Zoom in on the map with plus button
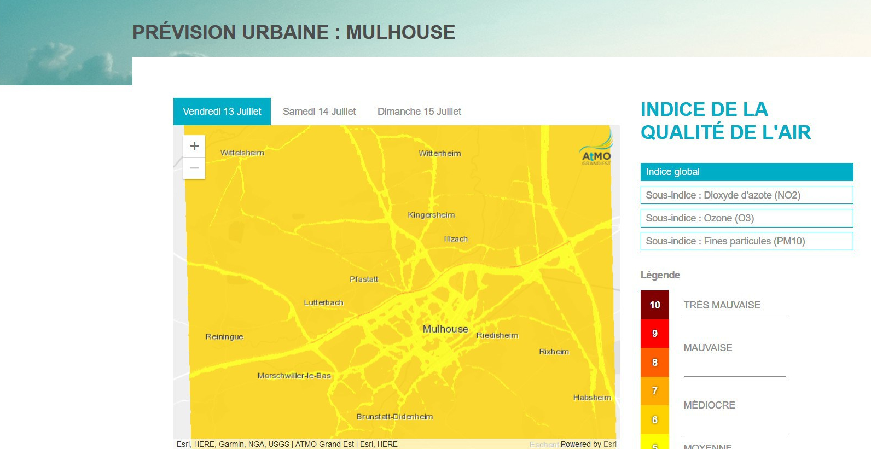 point(194,146)
